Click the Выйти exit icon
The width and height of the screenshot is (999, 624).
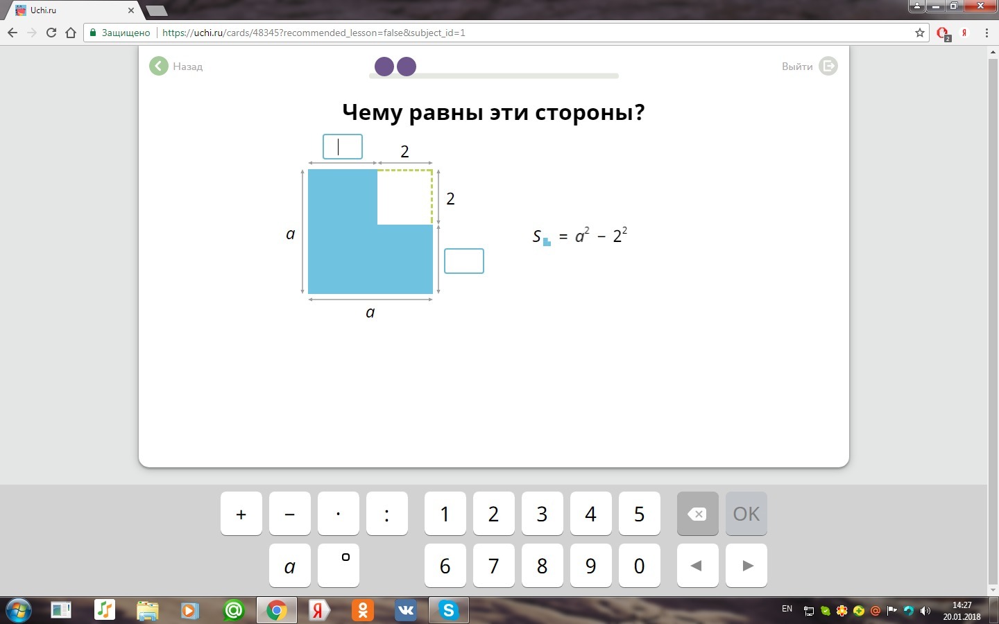click(828, 66)
